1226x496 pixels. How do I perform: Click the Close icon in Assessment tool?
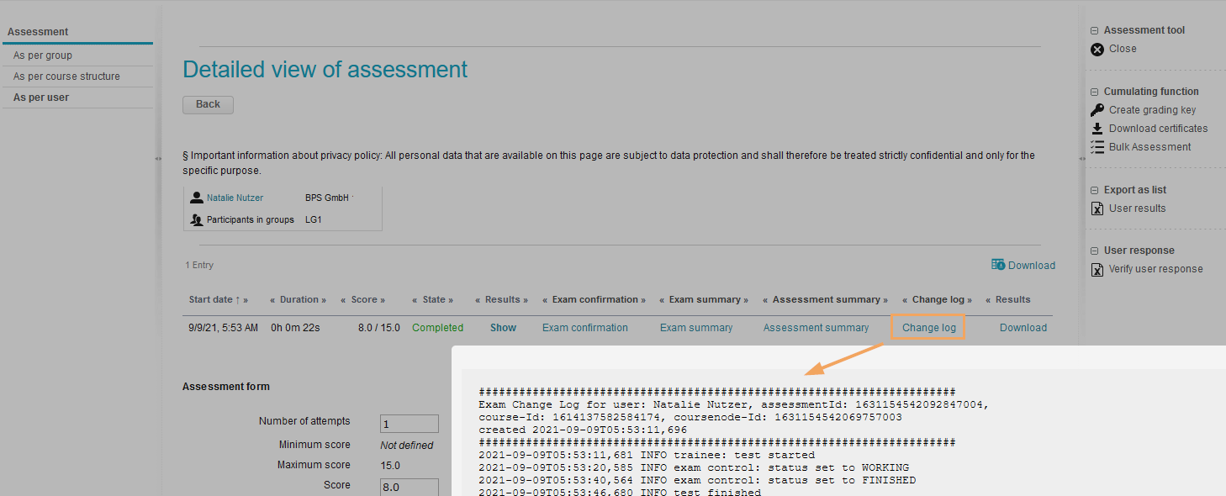pos(1097,50)
